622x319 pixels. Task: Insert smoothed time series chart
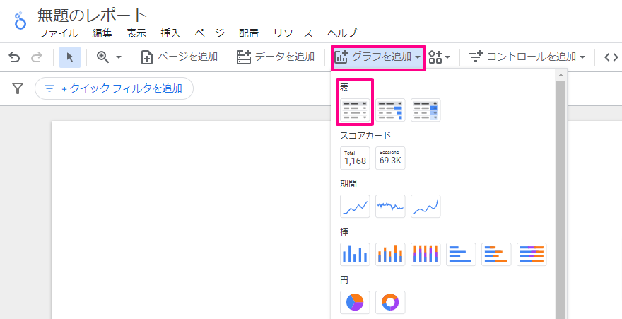pos(426,206)
